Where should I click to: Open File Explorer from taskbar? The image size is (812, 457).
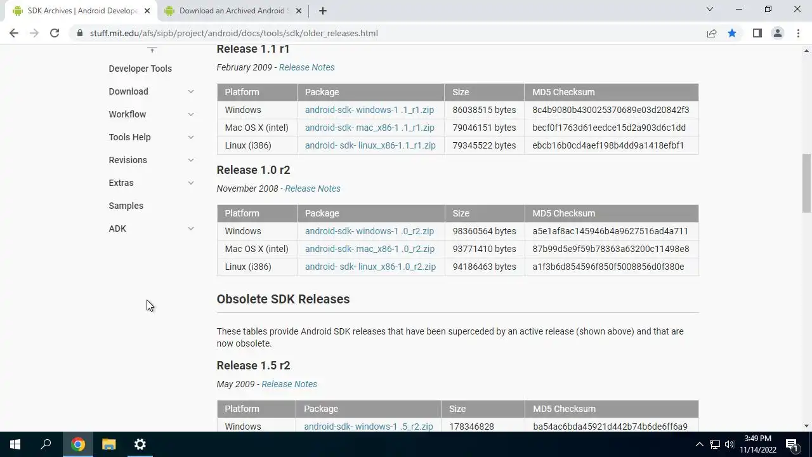(x=109, y=444)
